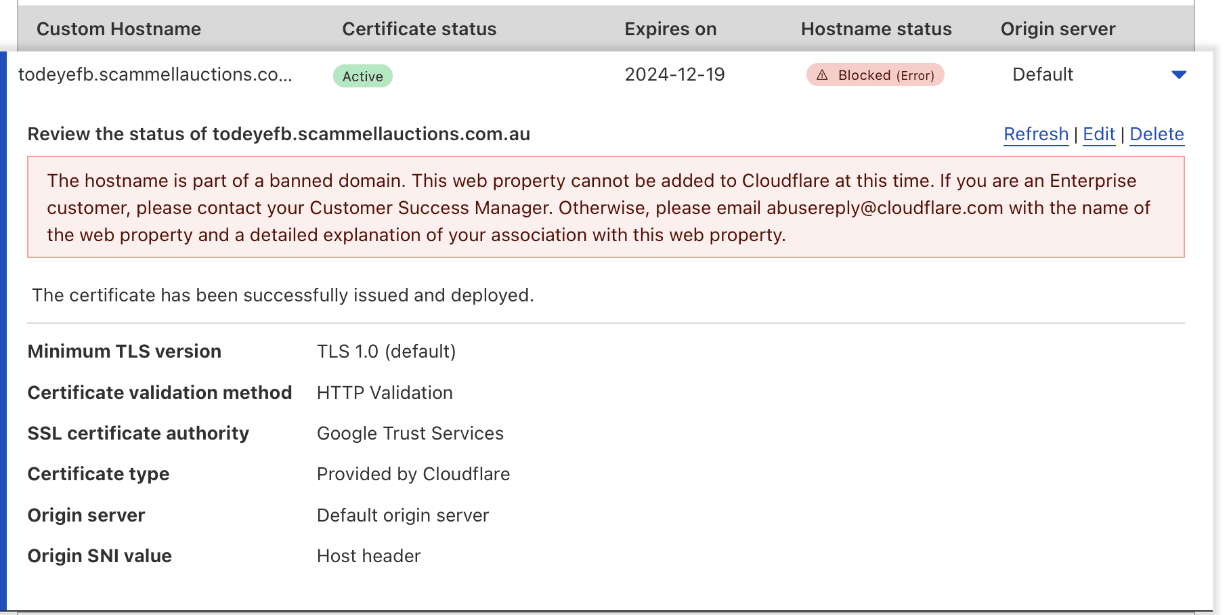
Task: Sort by the Hostname status column header
Action: click(876, 28)
